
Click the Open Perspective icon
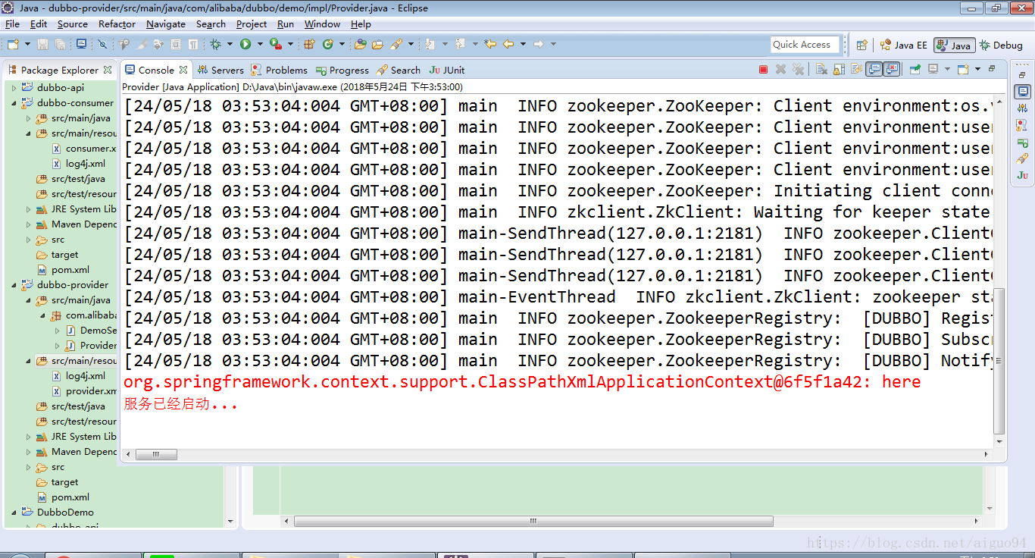(861, 45)
